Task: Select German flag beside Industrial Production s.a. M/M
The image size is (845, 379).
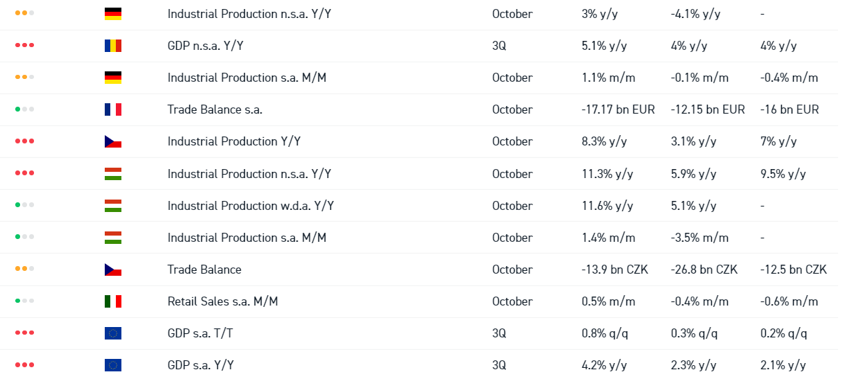Action: [112, 78]
